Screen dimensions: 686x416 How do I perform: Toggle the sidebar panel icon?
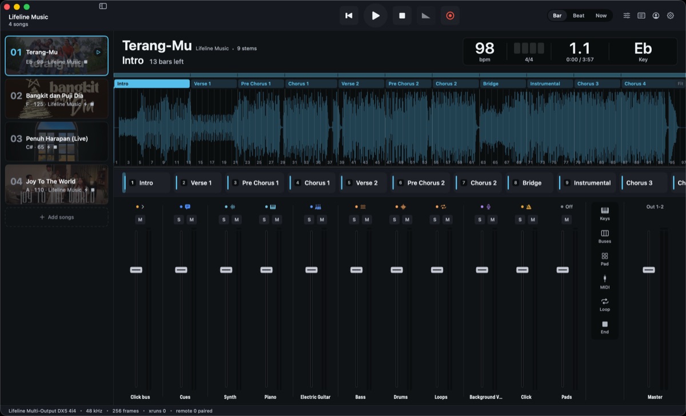coord(103,6)
